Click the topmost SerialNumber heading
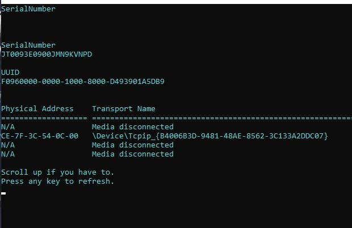The width and height of the screenshot is (352, 228). click(28, 9)
